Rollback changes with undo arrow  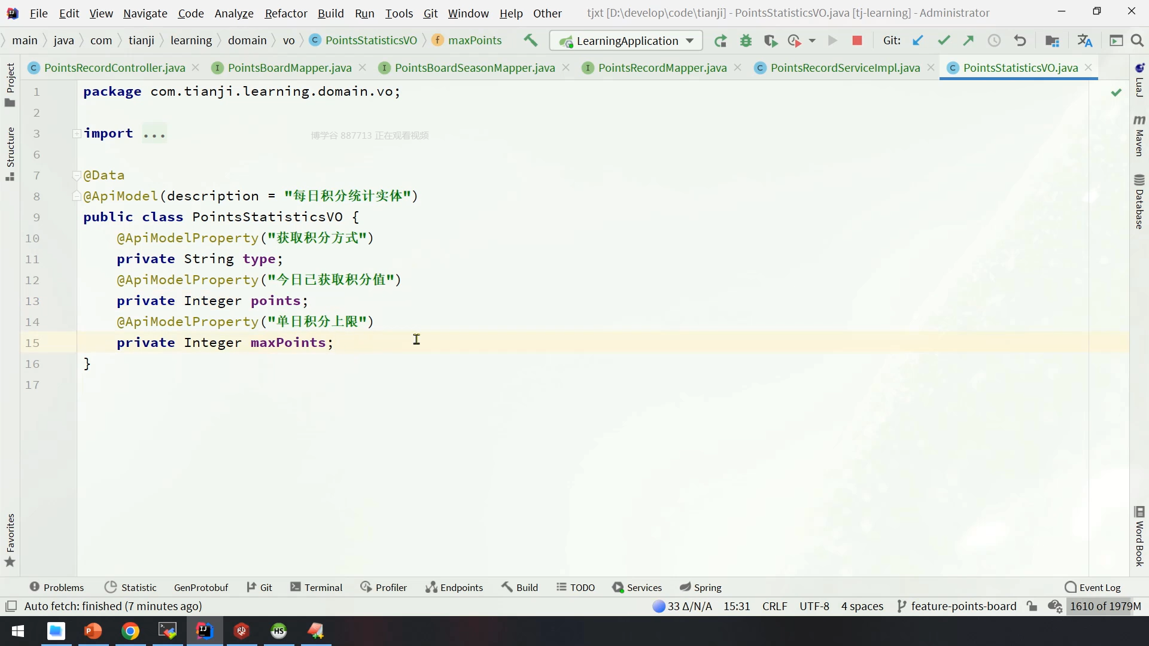pyautogui.click(x=1020, y=41)
